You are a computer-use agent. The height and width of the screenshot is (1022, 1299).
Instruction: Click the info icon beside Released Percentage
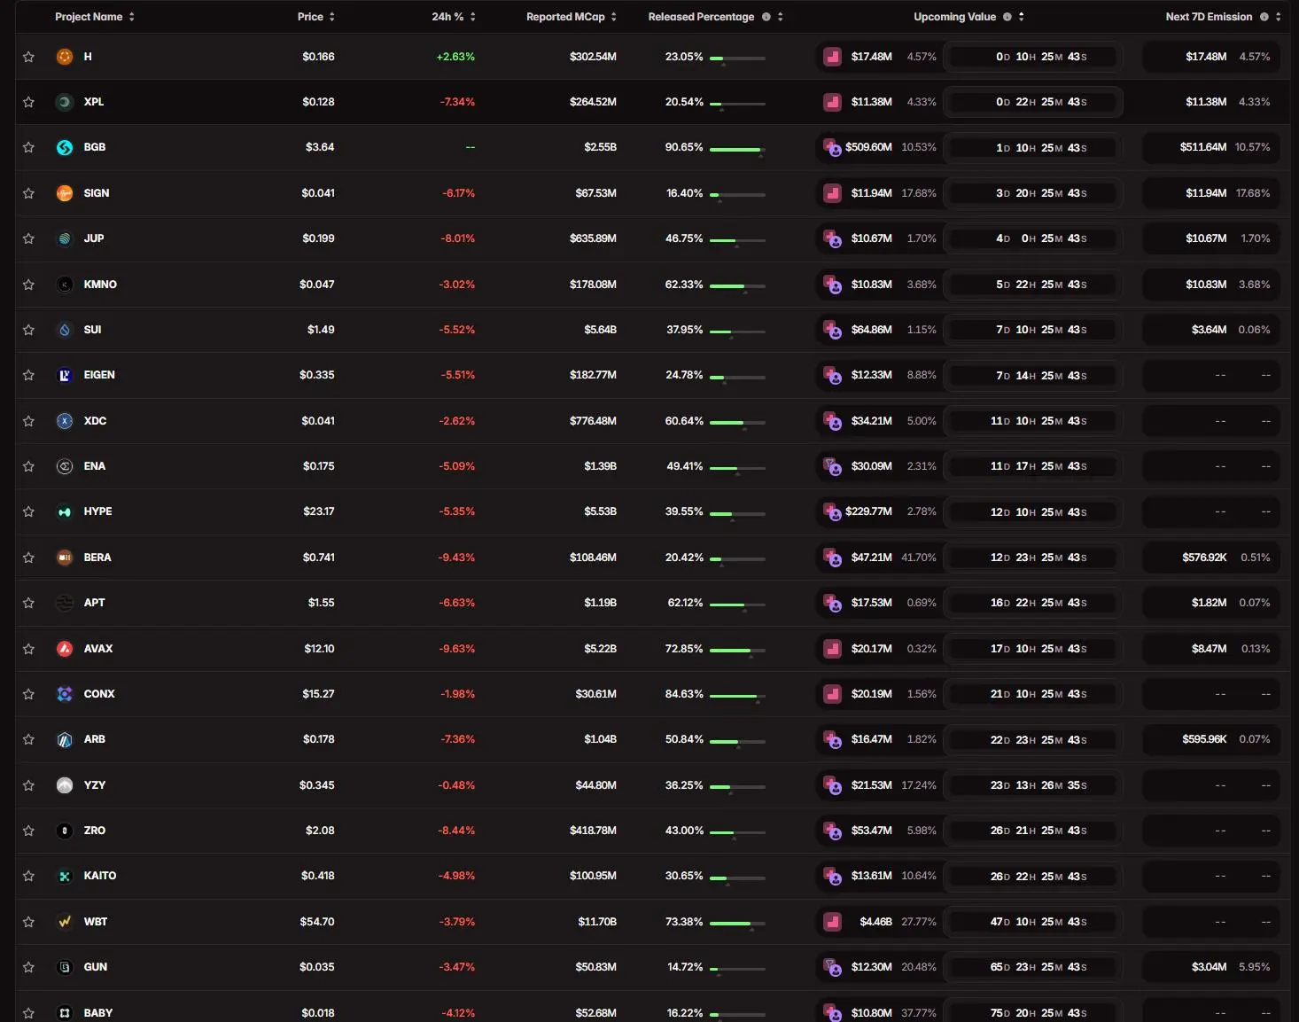tap(766, 17)
